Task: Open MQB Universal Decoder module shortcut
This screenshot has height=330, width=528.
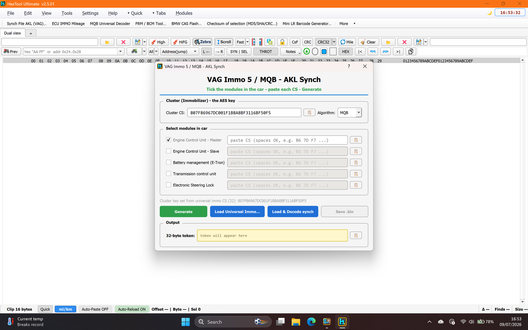Action: pyautogui.click(x=110, y=23)
